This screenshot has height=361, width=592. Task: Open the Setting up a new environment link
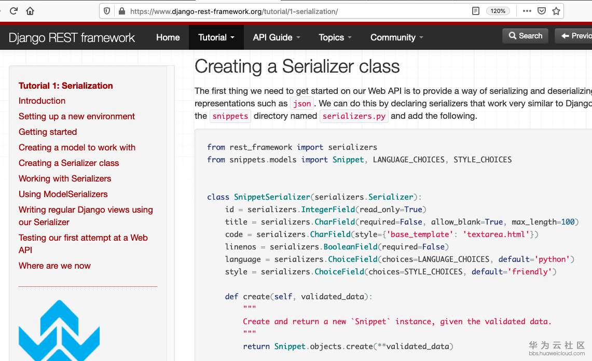pos(77,116)
